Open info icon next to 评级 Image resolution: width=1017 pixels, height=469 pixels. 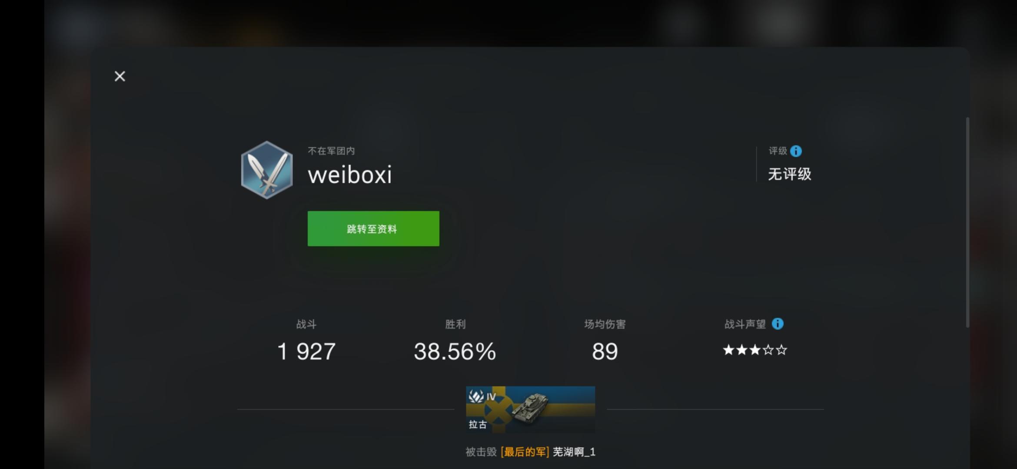(796, 151)
